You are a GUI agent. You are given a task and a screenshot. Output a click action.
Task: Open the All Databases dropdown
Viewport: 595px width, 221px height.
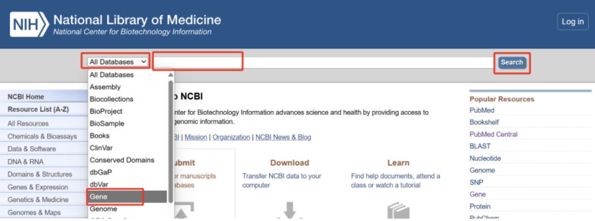pos(118,62)
